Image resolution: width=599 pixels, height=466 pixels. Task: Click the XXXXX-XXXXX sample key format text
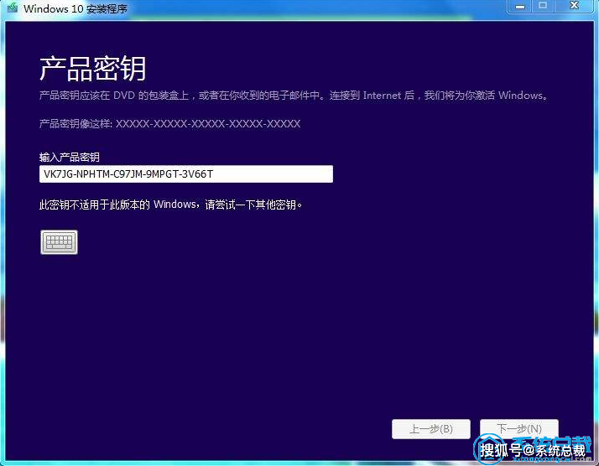point(207,124)
